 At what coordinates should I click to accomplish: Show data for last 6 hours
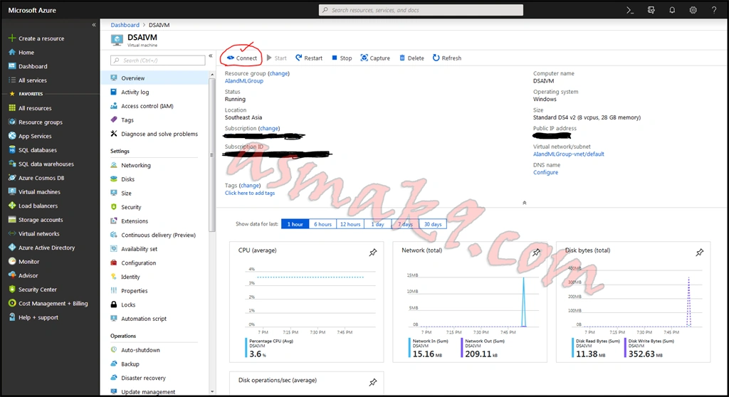click(x=322, y=224)
